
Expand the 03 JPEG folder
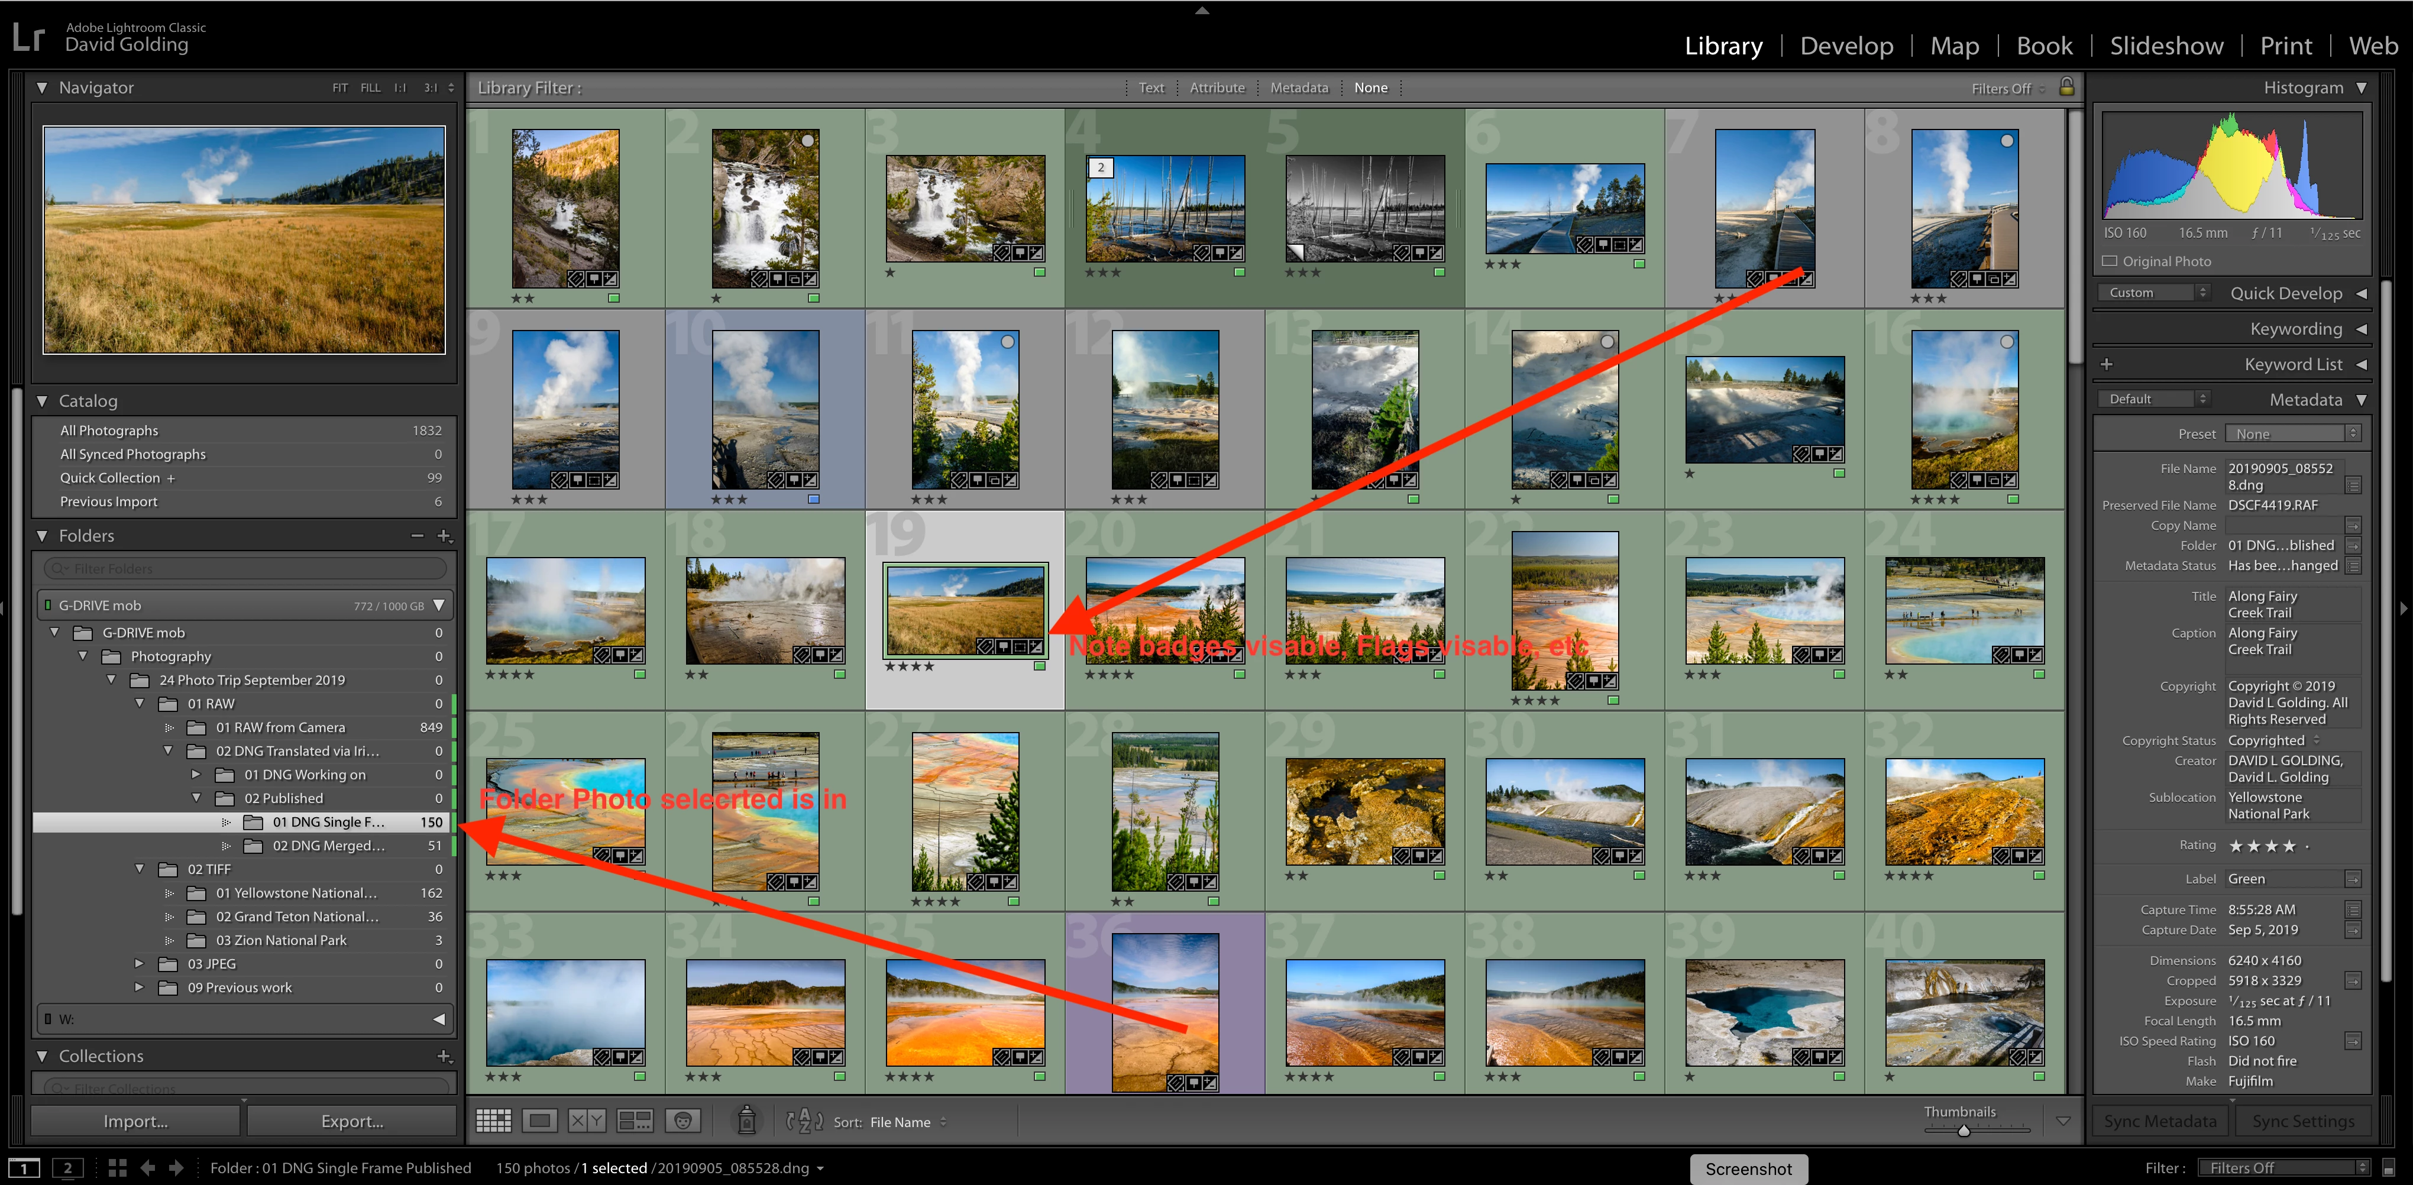point(138,963)
